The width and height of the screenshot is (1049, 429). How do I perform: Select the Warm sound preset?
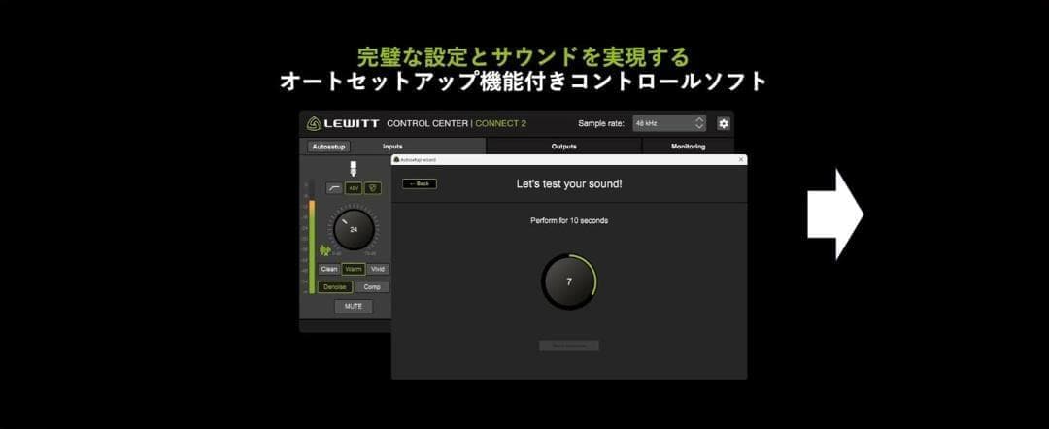[354, 269]
